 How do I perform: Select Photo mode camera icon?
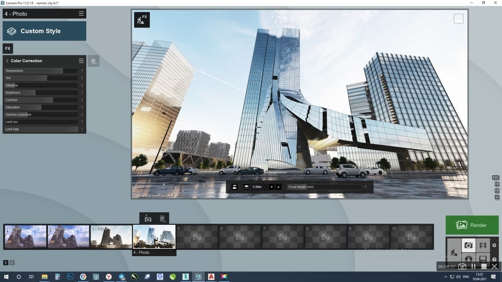pos(468,246)
